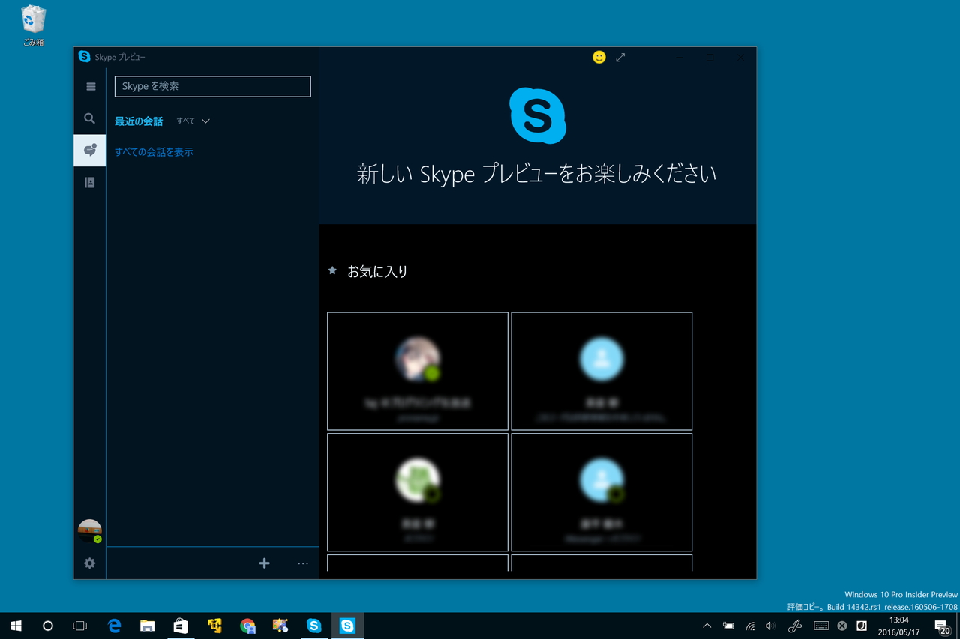This screenshot has width=960, height=639.
Task: Open the Skype Preview icon on the taskbar
Action: 348,626
